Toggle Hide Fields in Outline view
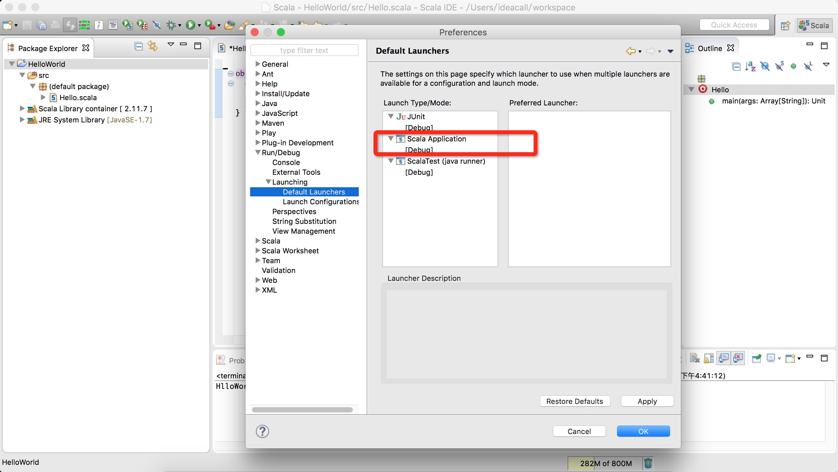Screen dimensions: 838x472 pos(765,66)
